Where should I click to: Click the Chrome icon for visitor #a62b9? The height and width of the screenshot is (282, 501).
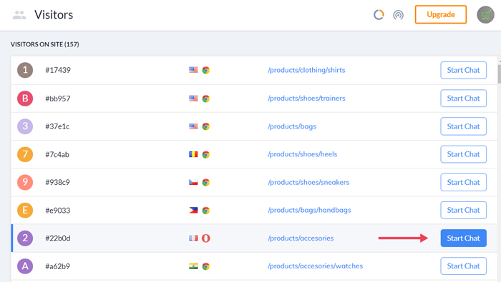(x=206, y=266)
